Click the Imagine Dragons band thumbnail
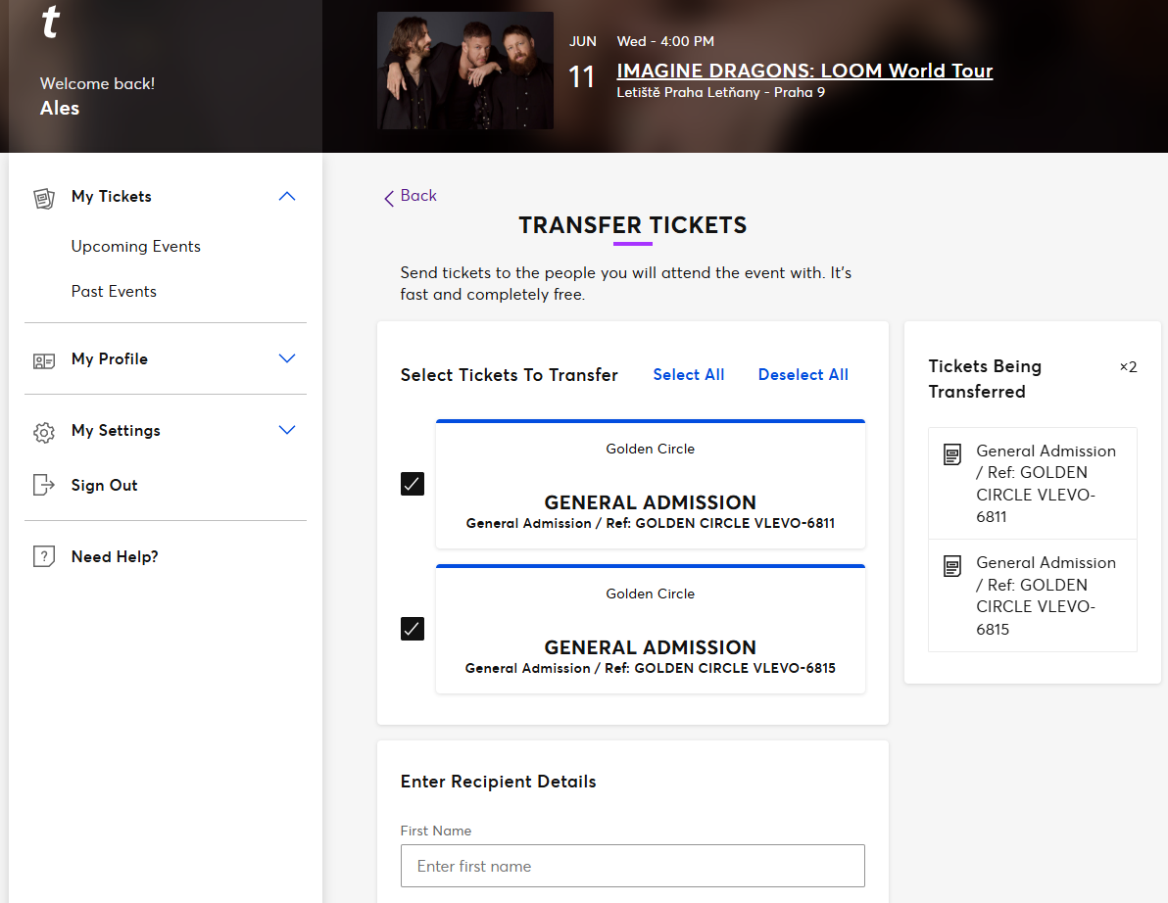The height and width of the screenshot is (903, 1168). pos(465,71)
